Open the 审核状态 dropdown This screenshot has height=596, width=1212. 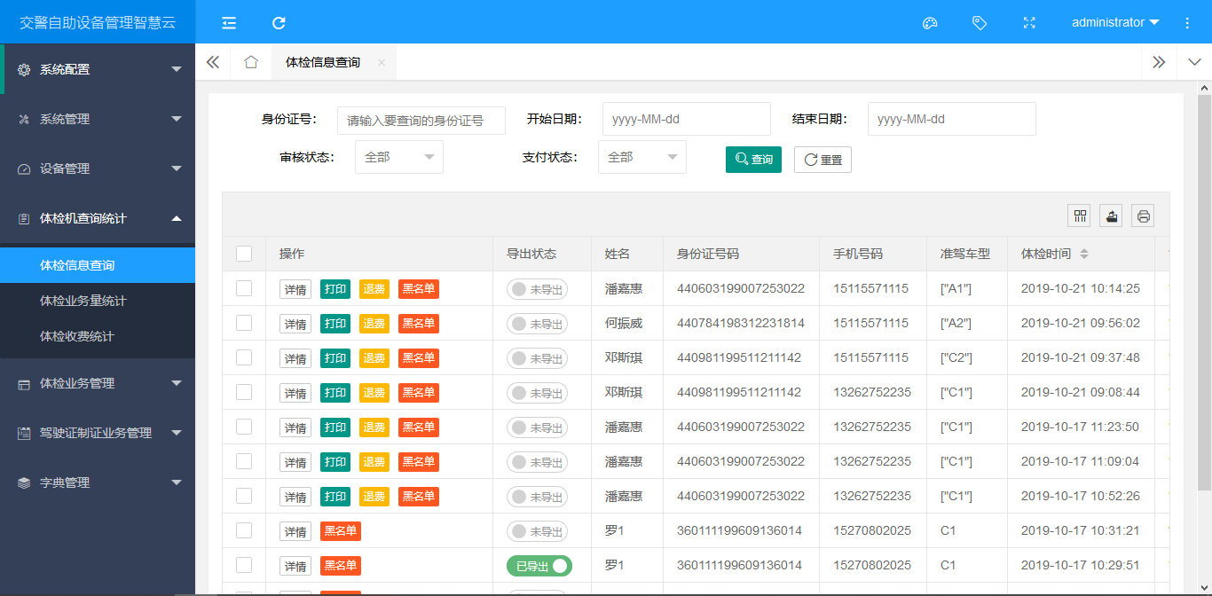pos(398,157)
